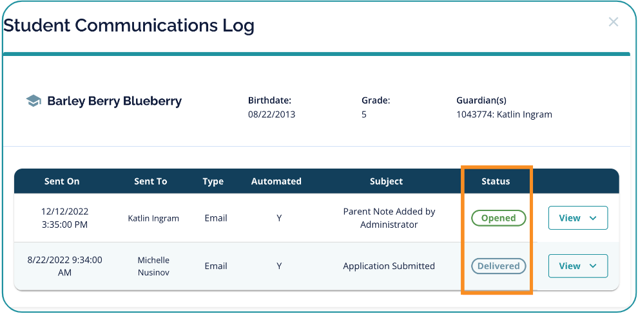
Task: Click the 12/12/2022 3:35:00 PM date cell
Action: click(x=64, y=218)
